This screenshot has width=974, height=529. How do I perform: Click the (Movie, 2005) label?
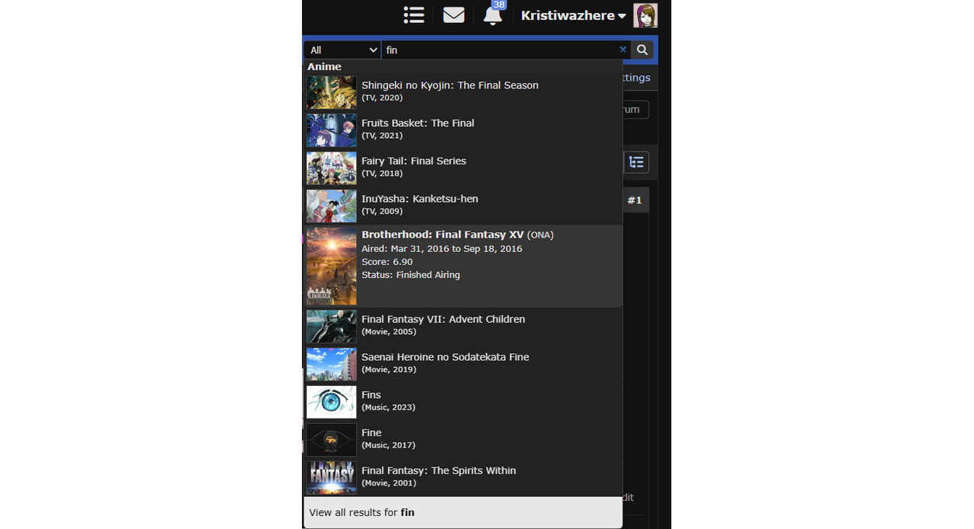click(x=389, y=332)
